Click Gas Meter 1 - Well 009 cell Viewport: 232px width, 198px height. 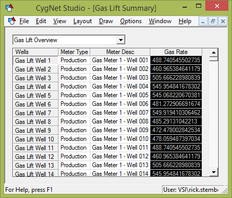pyautogui.click(x=120, y=130)
